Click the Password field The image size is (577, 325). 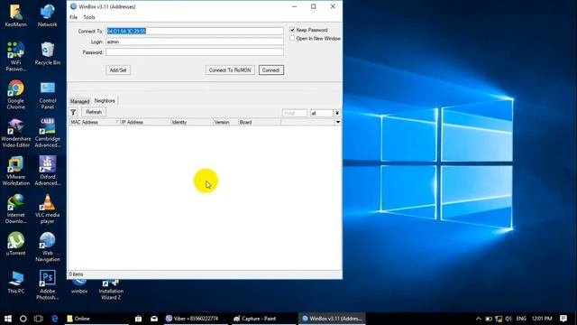[195, 52]
